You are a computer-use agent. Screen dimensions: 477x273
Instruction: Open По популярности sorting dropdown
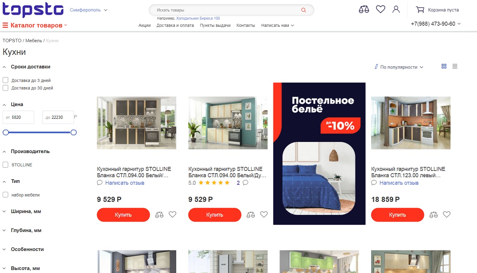pyautogui.click(x=399, y=67)
